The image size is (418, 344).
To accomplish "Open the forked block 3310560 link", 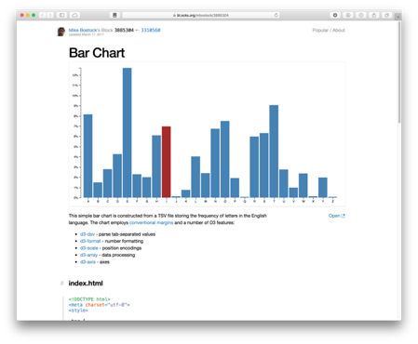I will 151,30.
